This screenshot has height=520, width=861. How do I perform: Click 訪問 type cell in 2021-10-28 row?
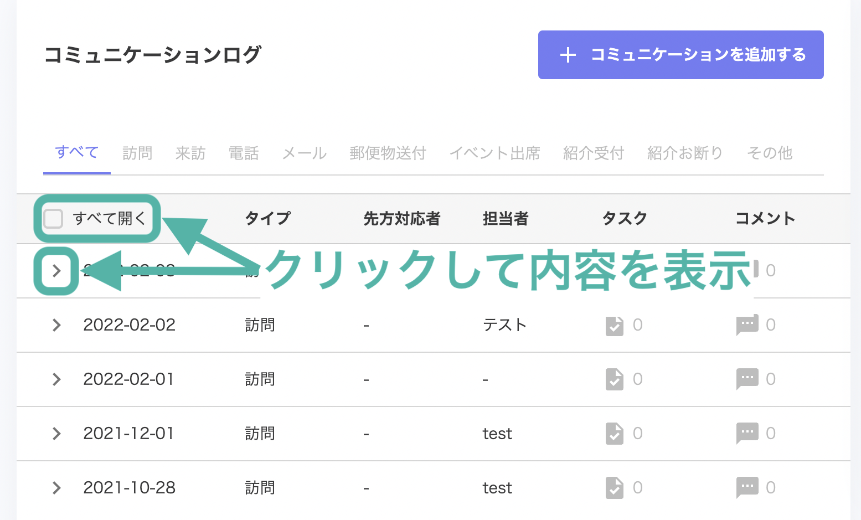point(260,488)
